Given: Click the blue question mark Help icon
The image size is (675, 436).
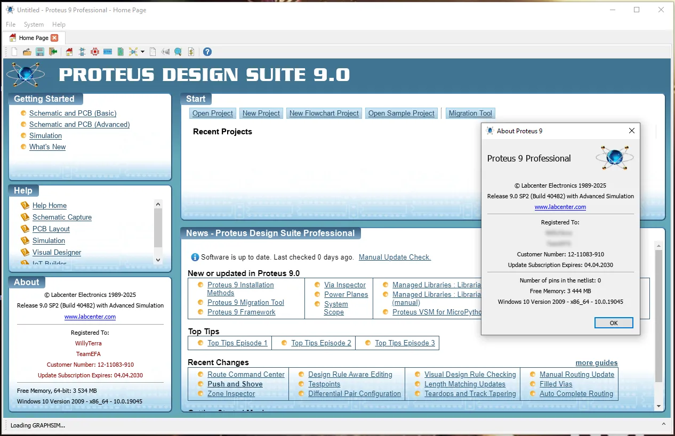Looking at the screenshot, I should 207,52.
